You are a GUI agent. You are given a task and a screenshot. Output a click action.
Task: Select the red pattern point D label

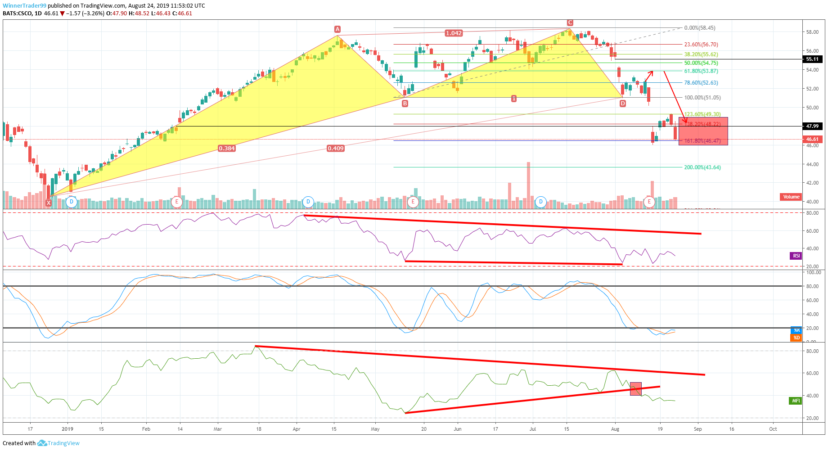pyautogui.click(x=622, y=104)
